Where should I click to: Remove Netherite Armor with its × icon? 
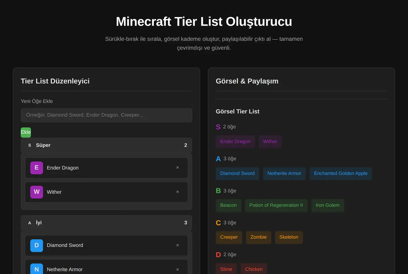(177, 269)
